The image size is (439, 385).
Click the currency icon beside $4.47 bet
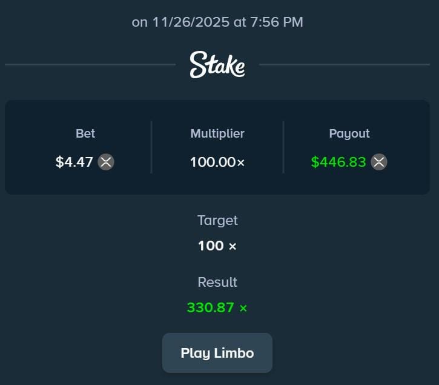(x=106, y=162)
